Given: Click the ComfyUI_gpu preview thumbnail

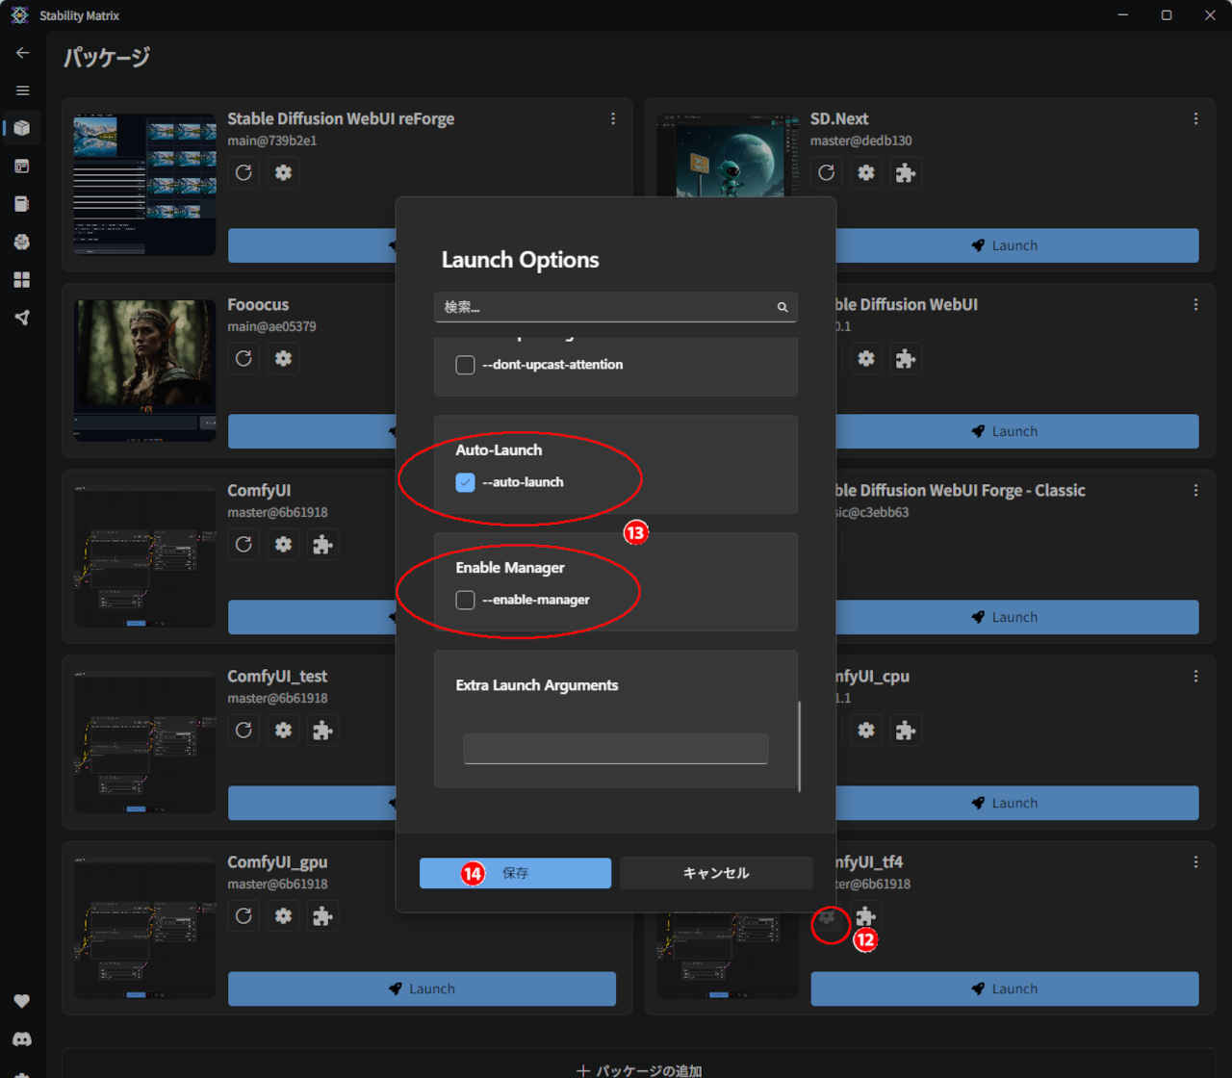Looking at the screenshot, I should (x=144, y=928).
